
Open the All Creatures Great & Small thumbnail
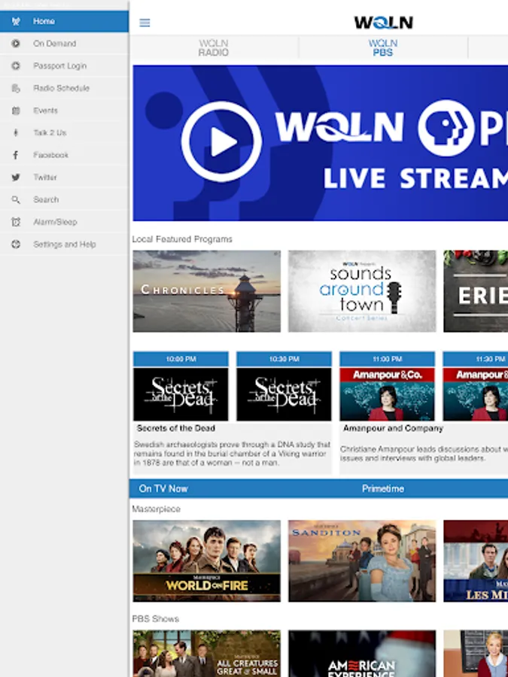(206, 653)
